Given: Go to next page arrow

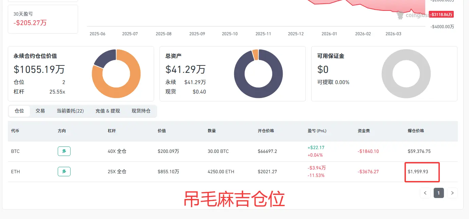Looking at the screenshot, I should pos(452,193).
